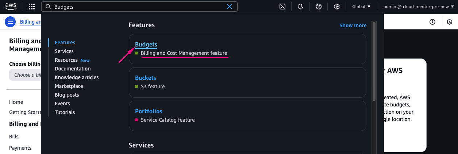Click the Show more features link
Image resolution: width=458 pixels, height=154 pixels.
point(353,25)
